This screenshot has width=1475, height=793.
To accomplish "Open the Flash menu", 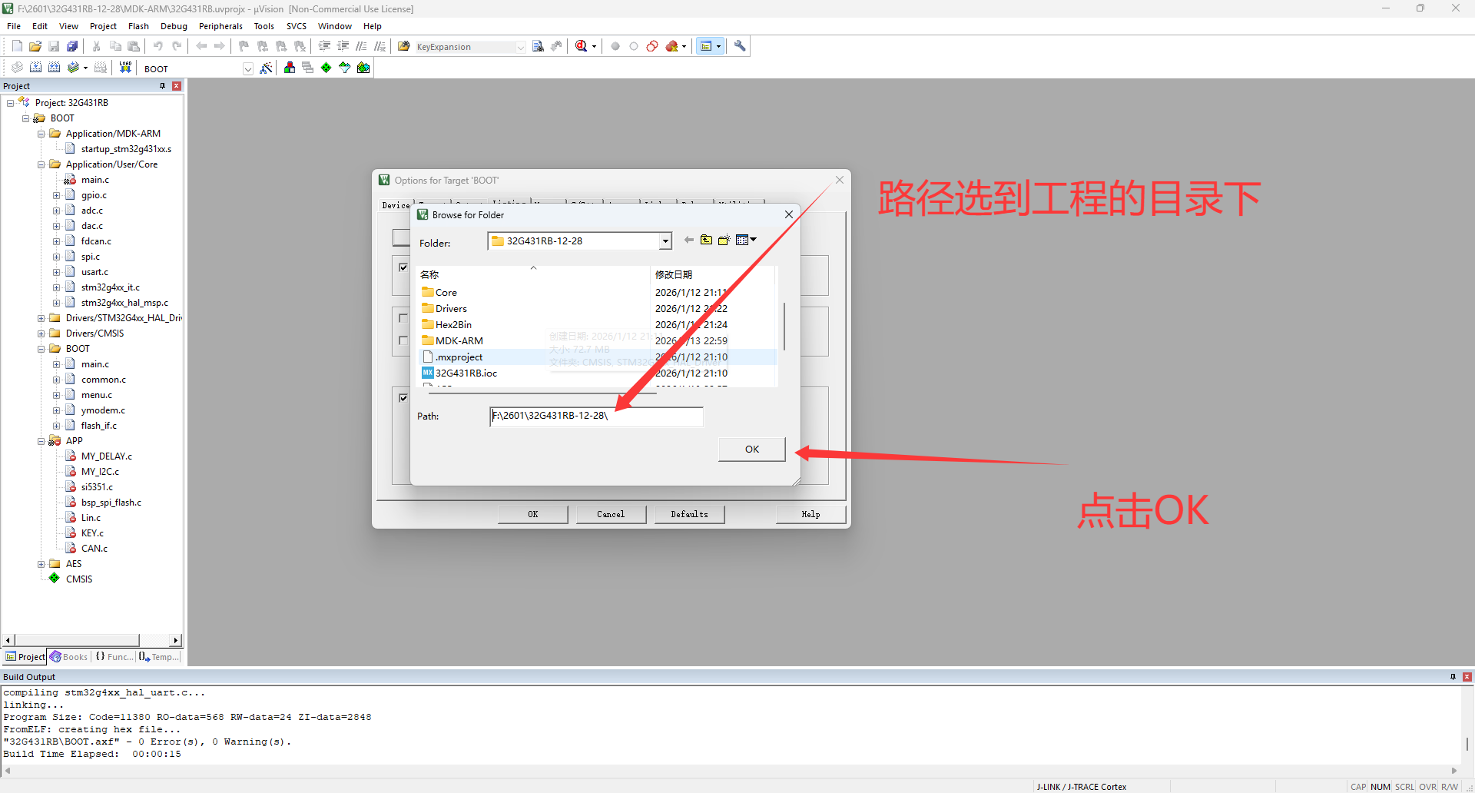I will point(138,26).
